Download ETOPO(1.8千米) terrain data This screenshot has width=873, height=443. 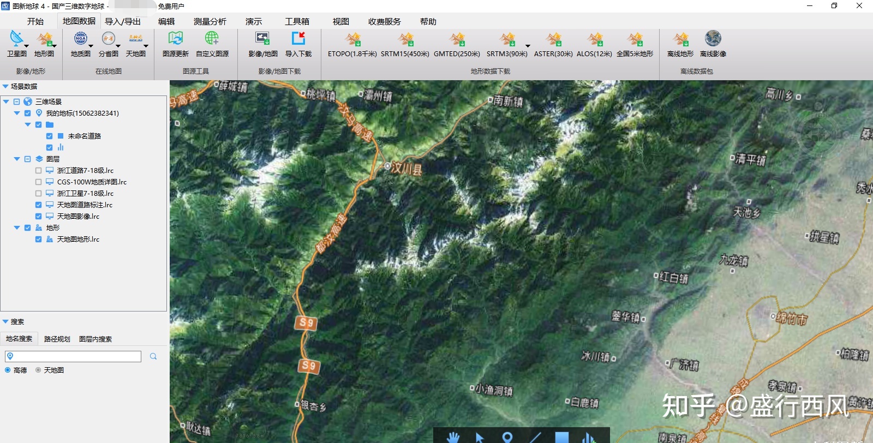(x=352, y=39)
